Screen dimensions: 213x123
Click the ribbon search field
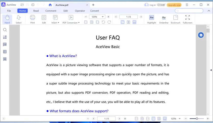pyautogui.click(x=189, y=11)
